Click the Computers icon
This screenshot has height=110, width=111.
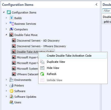click(x=11, y=29)
